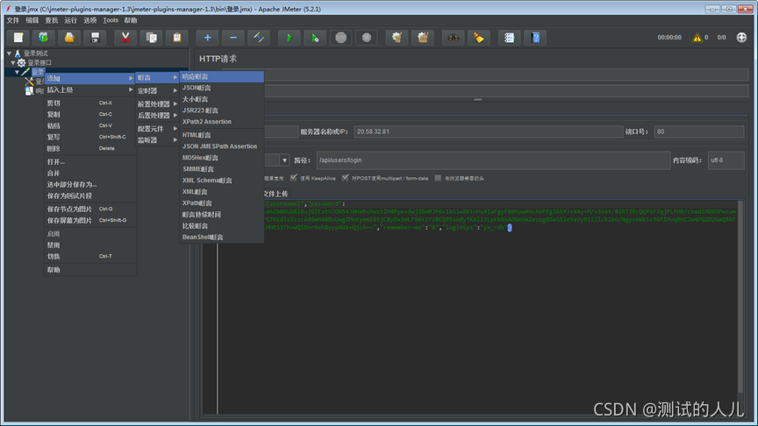Click the minus Collapse All icon
This screenshot has width=758, height=426.
[233, 38]
